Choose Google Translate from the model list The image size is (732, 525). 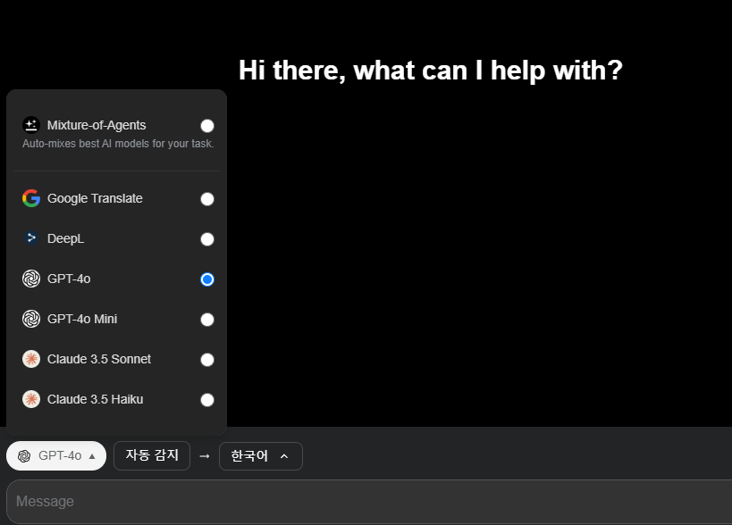pos(95,198)
